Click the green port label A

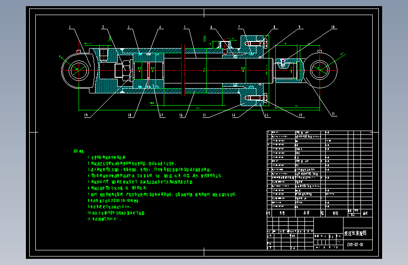(x=110, y=39)
